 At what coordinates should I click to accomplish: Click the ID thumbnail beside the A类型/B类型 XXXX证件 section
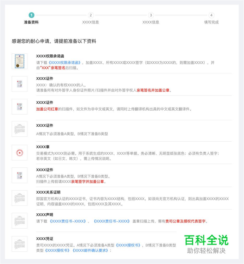[19, 175]
